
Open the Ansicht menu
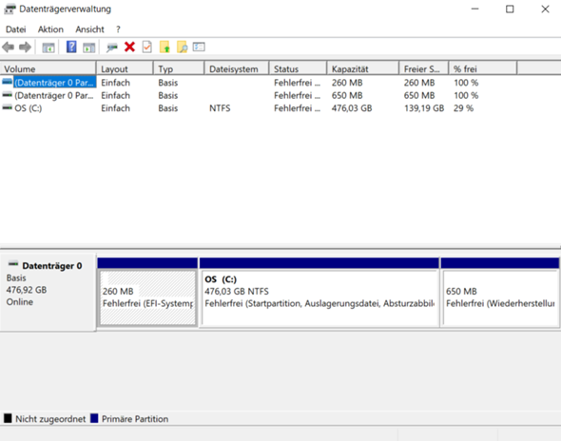tap(89, 29)
